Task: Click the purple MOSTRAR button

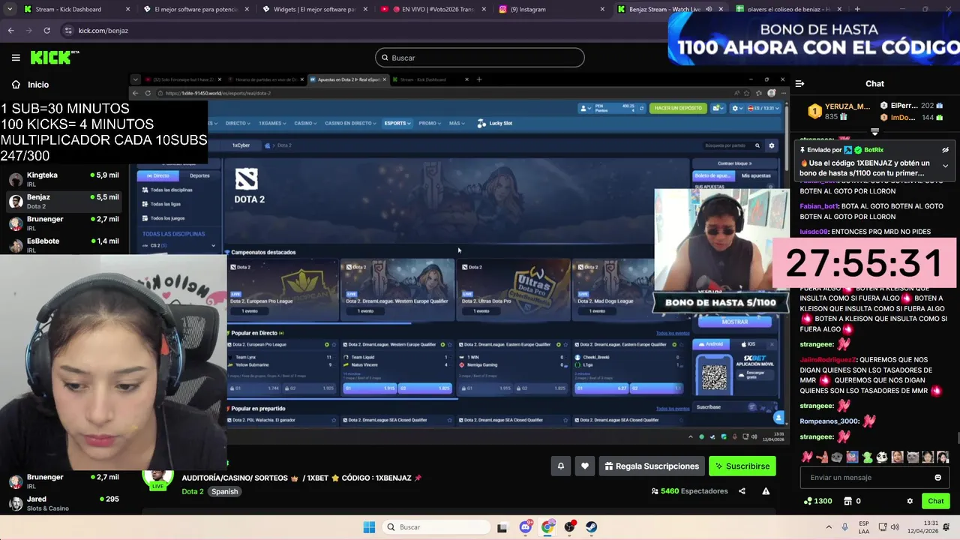Action: click(734, 322)
